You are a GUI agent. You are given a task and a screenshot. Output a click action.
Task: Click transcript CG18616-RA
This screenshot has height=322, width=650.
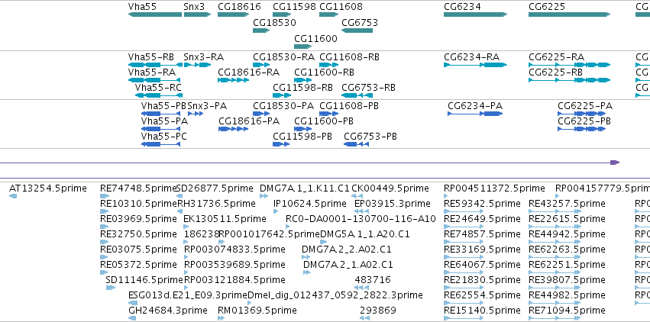click(x=234, y=80)
